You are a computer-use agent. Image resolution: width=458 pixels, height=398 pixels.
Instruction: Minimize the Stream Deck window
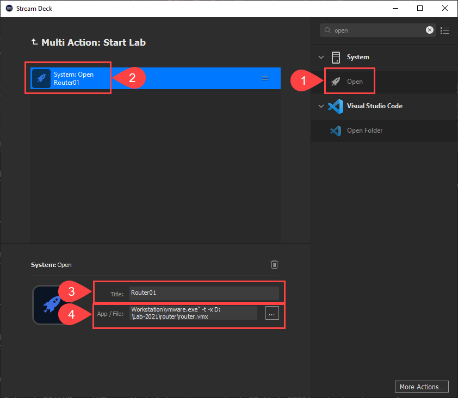tap(395, 8)
